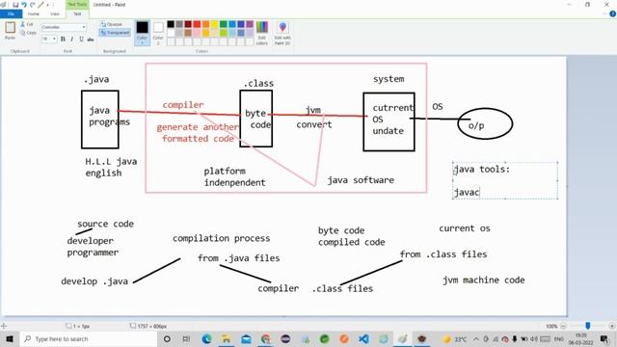Toggle underline formatting

pyautogui.click(x=81, y=39)
